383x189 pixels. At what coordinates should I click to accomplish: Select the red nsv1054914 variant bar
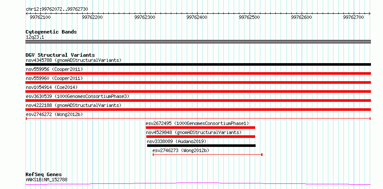pyautogui.click(x=198, y=91)
